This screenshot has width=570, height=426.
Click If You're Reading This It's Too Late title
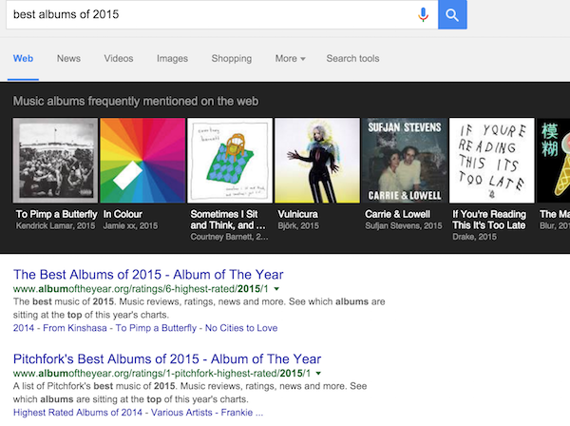489,220
